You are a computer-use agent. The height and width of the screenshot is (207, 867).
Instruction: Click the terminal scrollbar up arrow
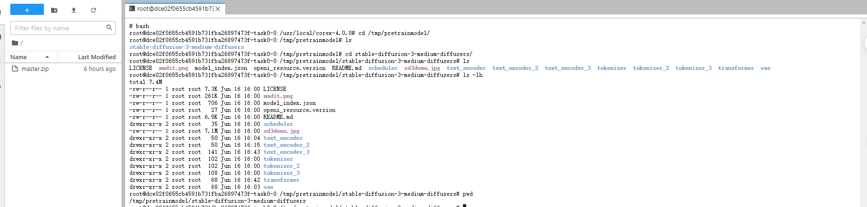coord(863,22)
